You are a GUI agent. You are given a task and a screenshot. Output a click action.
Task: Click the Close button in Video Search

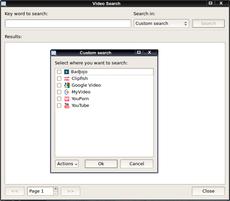208,191
